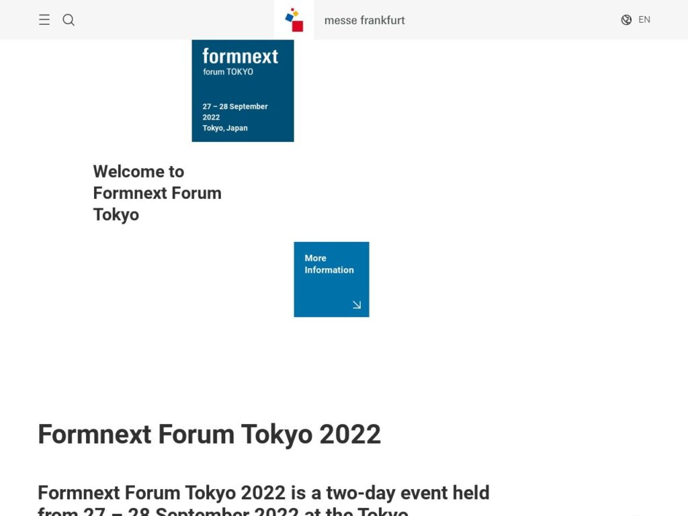Click the formnext forum TOKYO event banner

243,91
